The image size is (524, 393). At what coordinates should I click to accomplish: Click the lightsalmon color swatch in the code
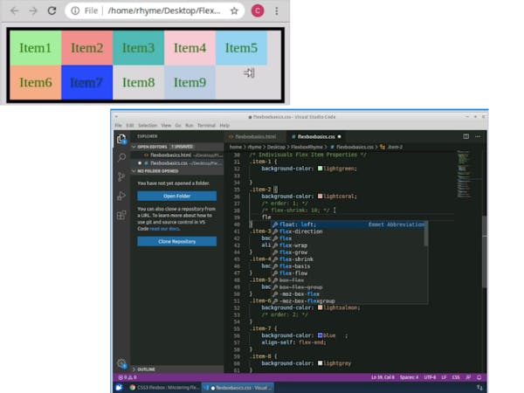click(x=320, y=307)
